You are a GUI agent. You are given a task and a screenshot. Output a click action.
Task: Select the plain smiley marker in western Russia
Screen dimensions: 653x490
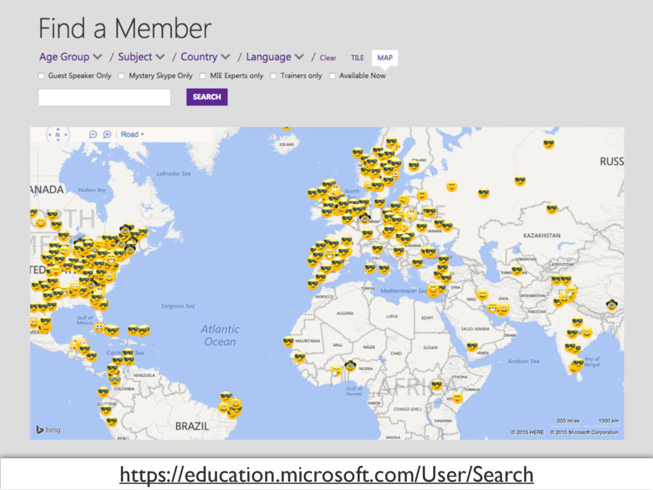(451, 186)
